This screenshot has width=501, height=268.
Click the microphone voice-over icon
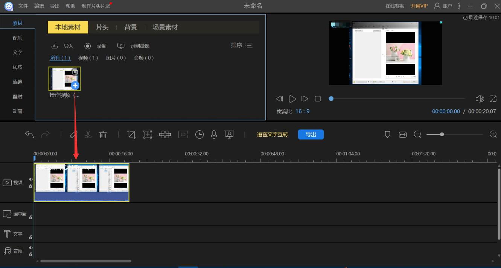pos(214,135)
